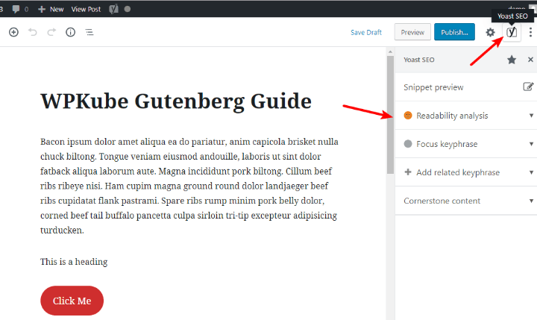Click the Yoast SEO panel header title

tap(419, 60)
